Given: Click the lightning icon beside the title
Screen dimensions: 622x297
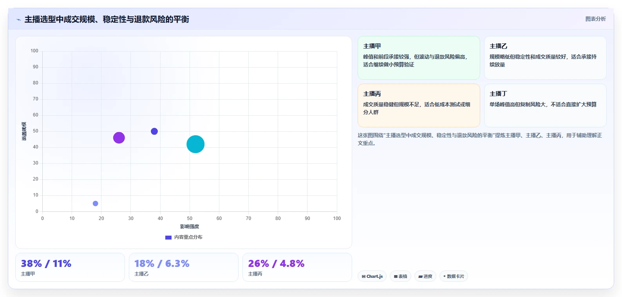Looking at the screenshot, I should tap(18, 20).
